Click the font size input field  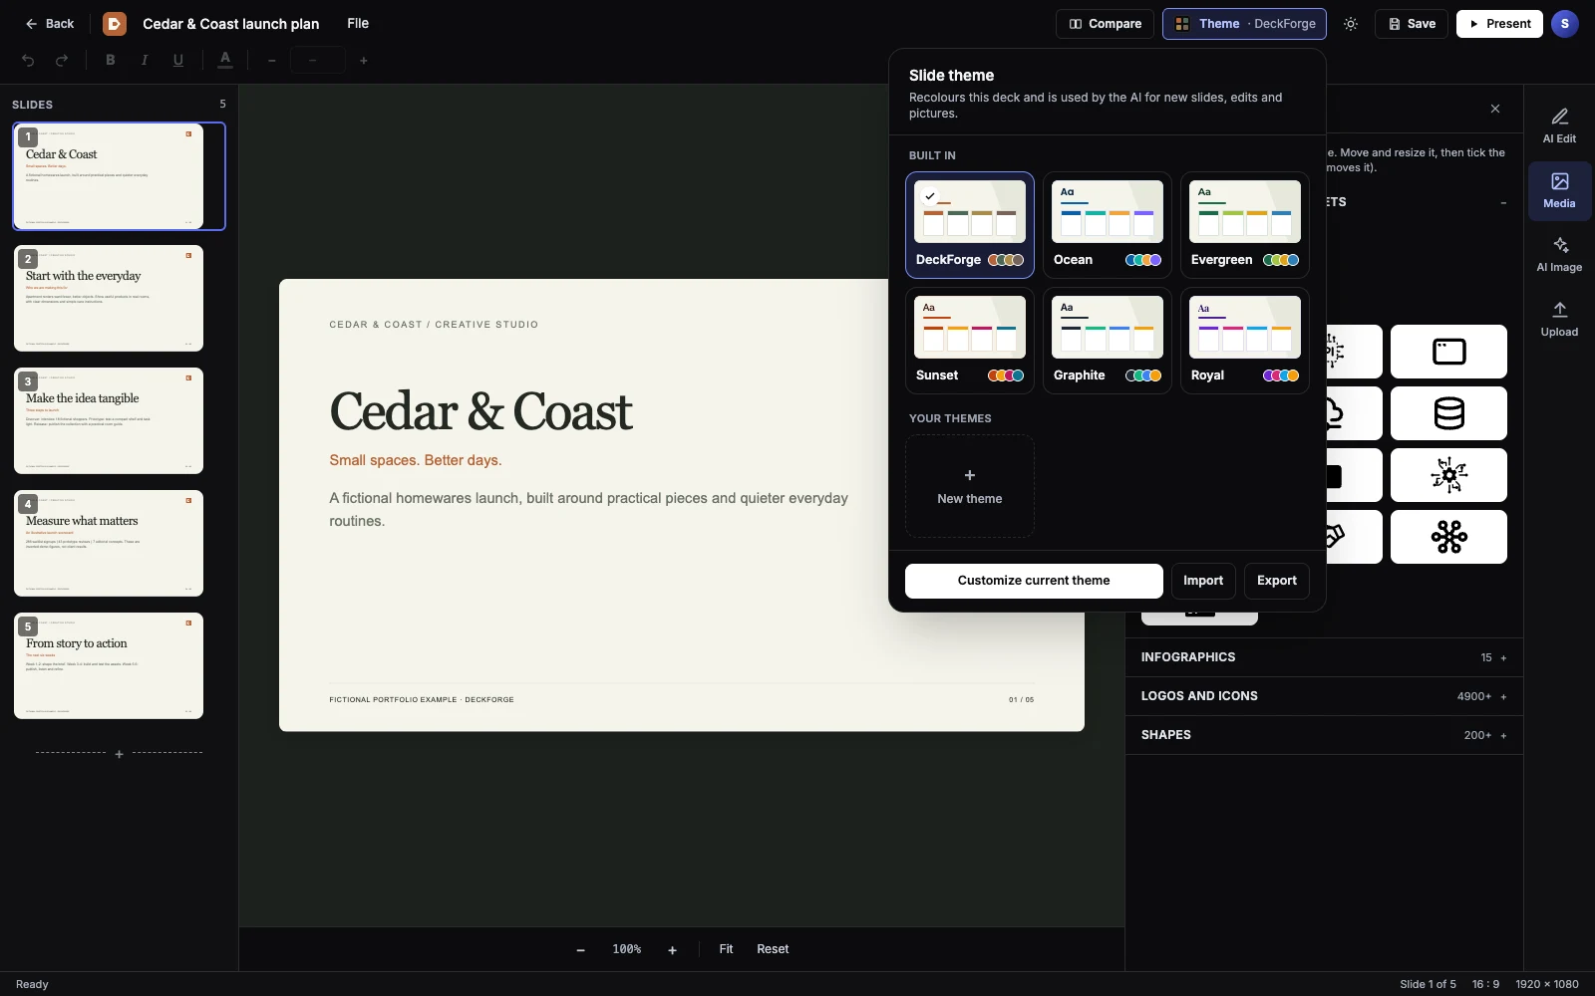coord(317,61)
